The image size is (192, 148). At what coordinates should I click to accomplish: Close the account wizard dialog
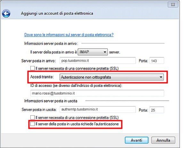(x=173, y=5)
